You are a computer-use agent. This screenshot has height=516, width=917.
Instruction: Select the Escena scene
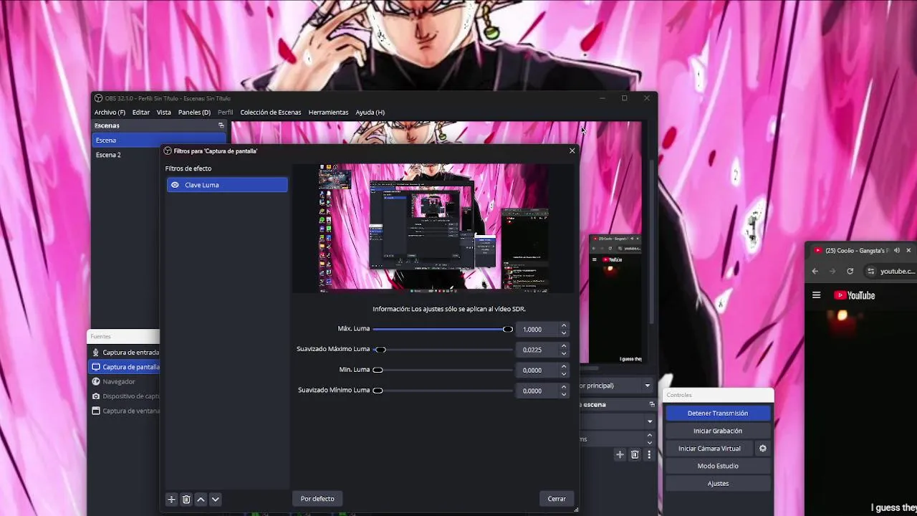pyautogui.click(x=159, y=140)
